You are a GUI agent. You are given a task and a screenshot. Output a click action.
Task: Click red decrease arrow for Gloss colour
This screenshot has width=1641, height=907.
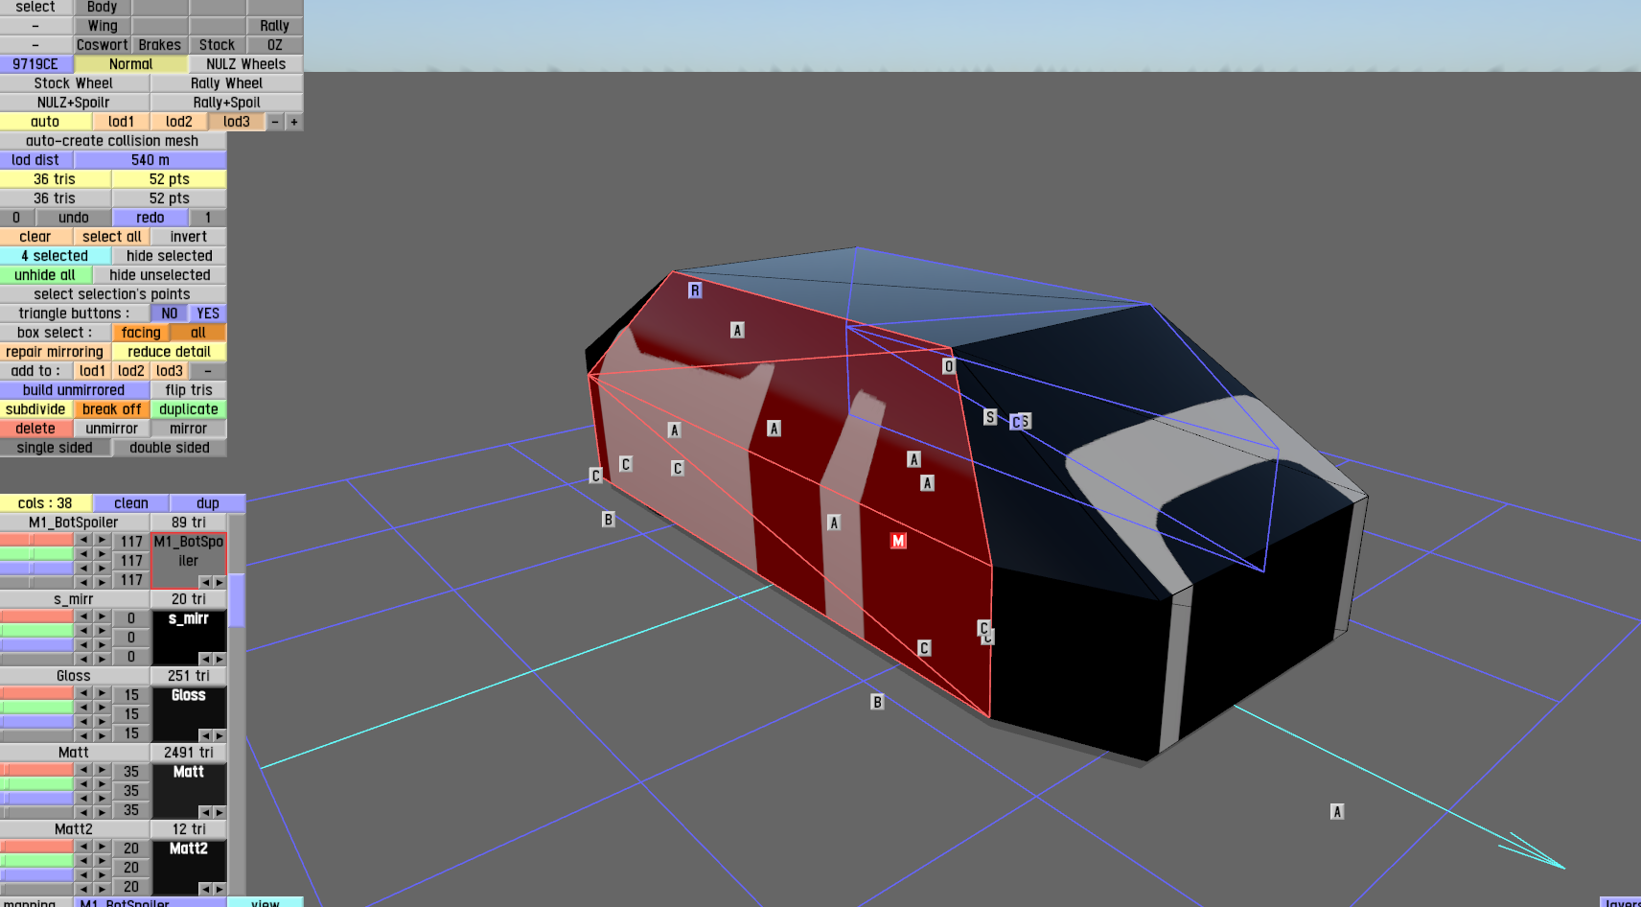[83, 693]
